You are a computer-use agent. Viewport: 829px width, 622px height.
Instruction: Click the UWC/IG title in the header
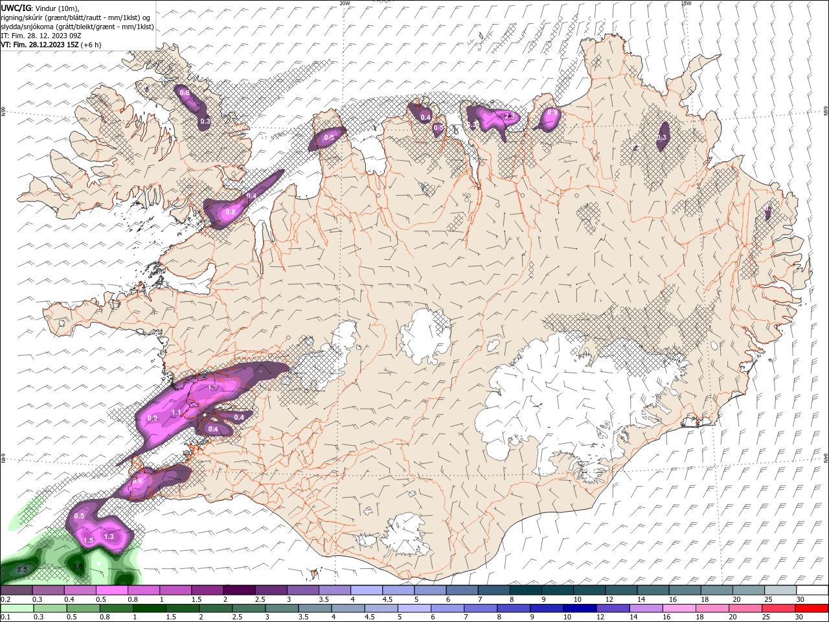[x=17, y=7]
